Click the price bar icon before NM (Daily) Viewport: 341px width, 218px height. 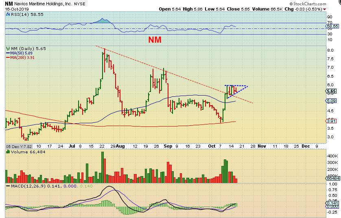tap(8, 48)
